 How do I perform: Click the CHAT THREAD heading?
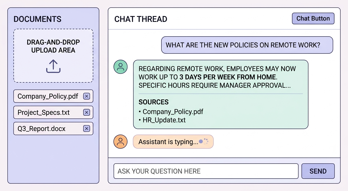coord(141,19)
